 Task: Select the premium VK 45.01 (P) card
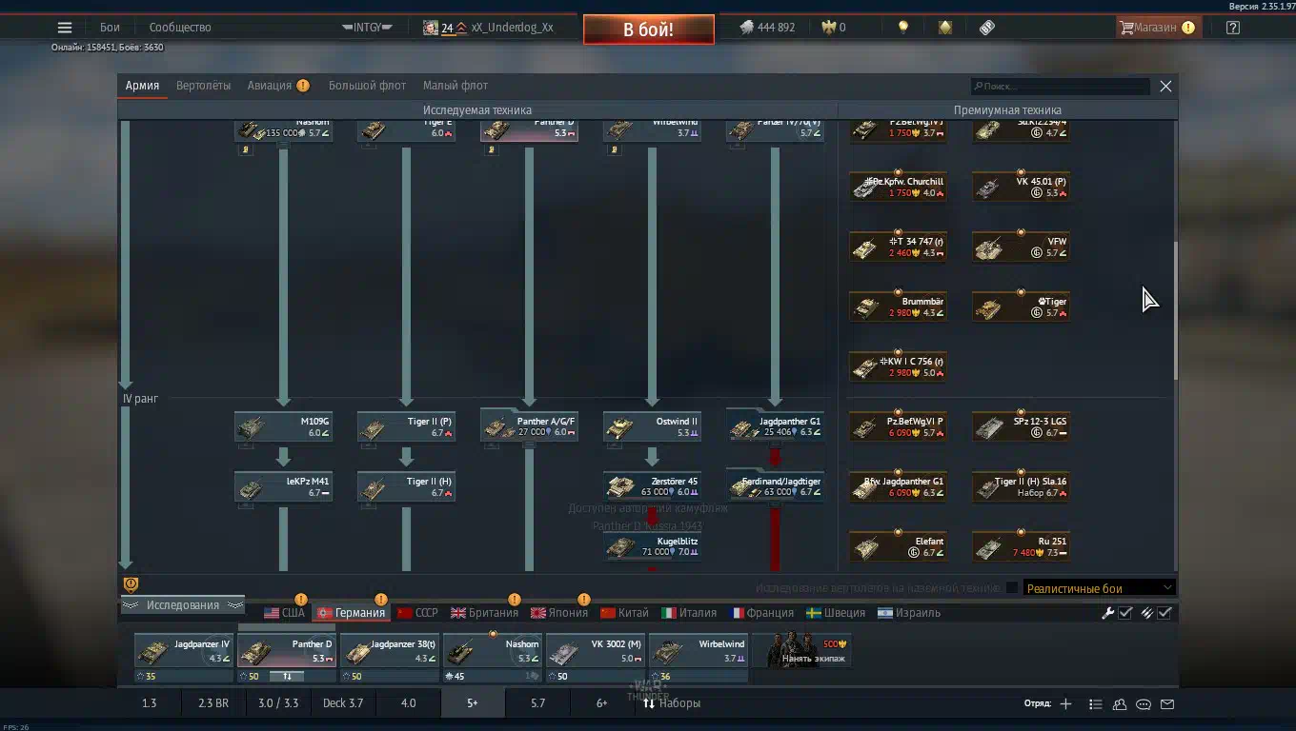pos(1021,187)
